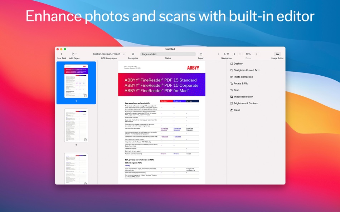Select the third page thumbnail
The image size is (340, 212).
coord(76,168)
